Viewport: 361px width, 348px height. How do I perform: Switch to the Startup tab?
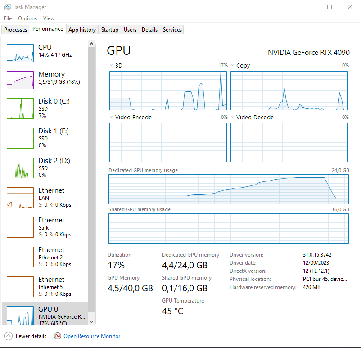109,30
